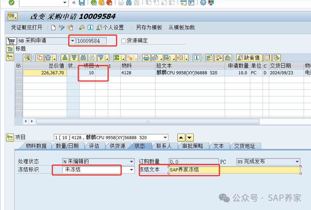
Task: Click the Sigma total icon
Action: 117,58
